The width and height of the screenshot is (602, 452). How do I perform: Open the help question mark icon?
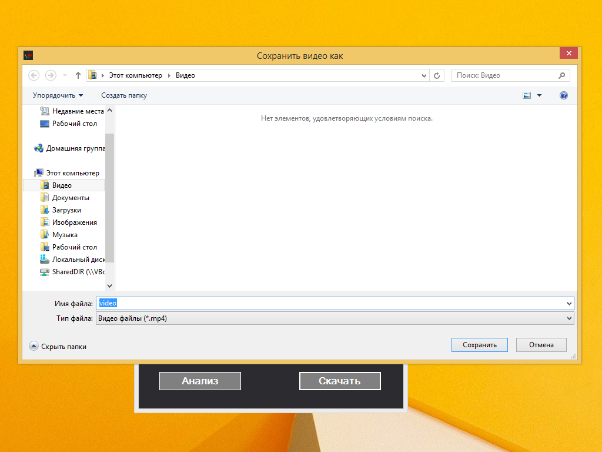(564, 95)
